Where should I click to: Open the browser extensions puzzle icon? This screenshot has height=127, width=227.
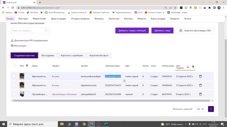[x=209, y=8]
